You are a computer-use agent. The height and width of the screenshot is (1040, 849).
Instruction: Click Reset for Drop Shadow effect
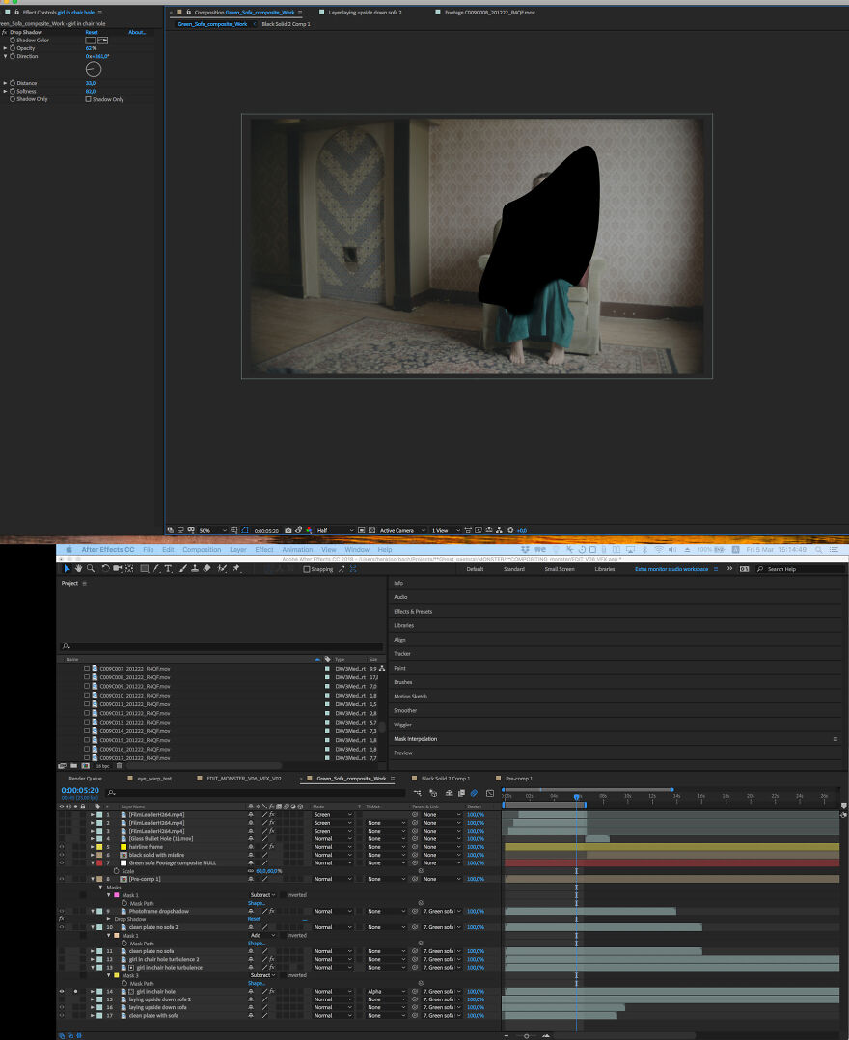[92, 32]
